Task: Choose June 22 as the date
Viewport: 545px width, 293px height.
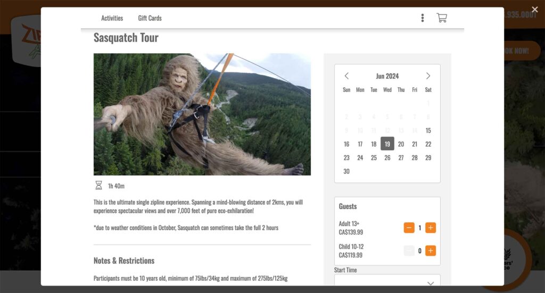Action: 428,144
